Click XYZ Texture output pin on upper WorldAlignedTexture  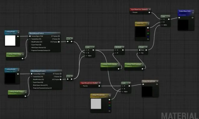point(59,42)
